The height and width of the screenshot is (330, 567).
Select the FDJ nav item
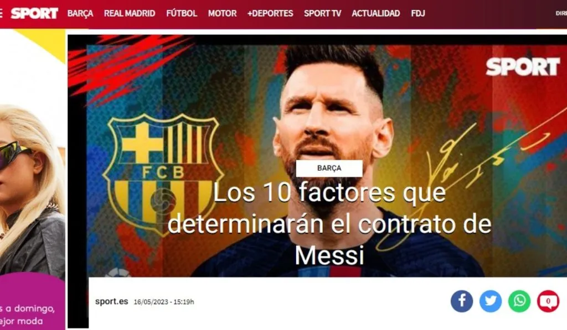(418, 13)
